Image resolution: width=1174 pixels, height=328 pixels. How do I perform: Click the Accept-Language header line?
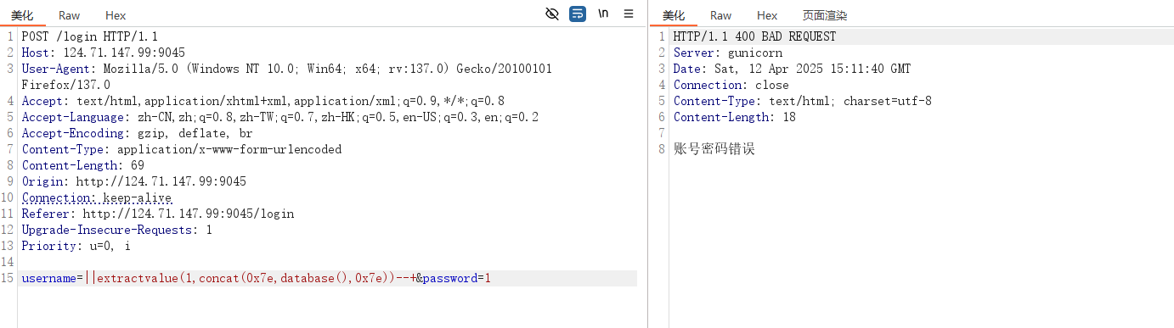pyautogui.click(x=279, y=117)
